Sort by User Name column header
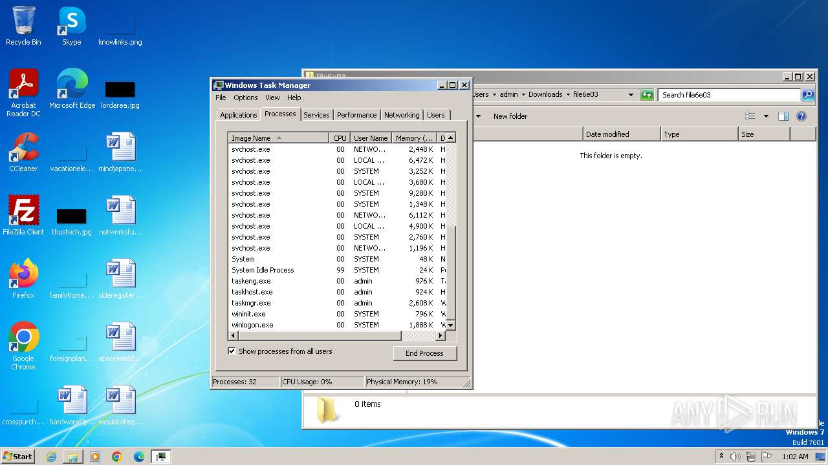 371,138
